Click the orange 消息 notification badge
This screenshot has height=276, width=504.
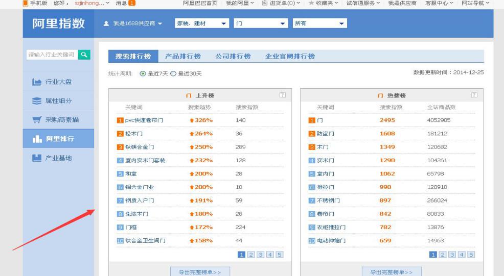[132, 3]
